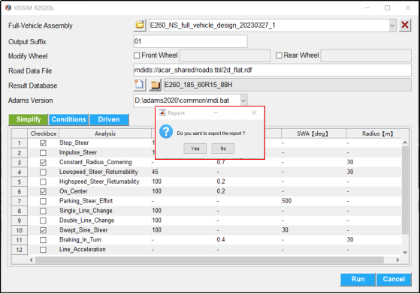Click the horizontal scrollbar right arrow
The width and height of the screenshot is (420, 294).
[397, 259]
